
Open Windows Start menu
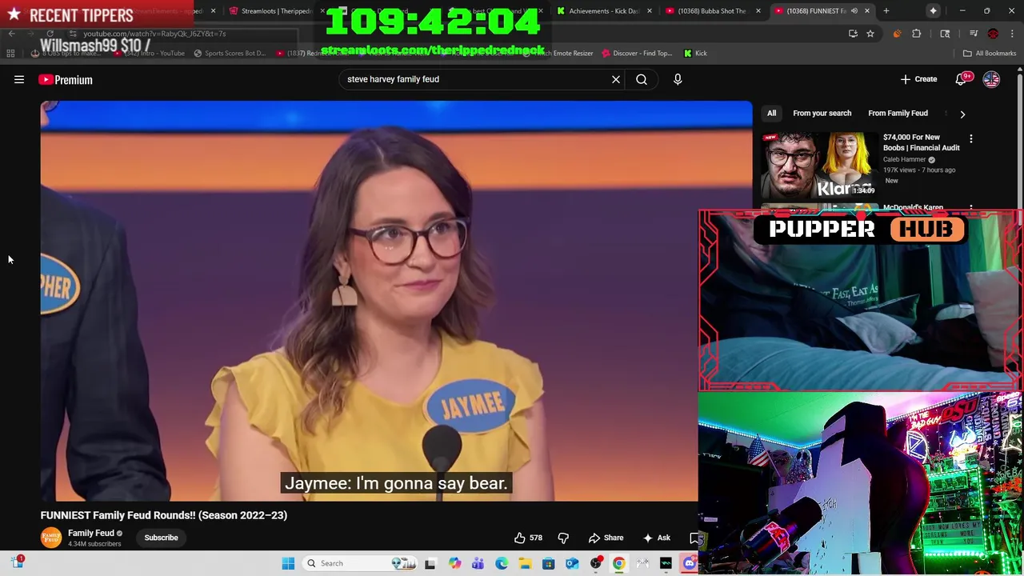(288, 563)
